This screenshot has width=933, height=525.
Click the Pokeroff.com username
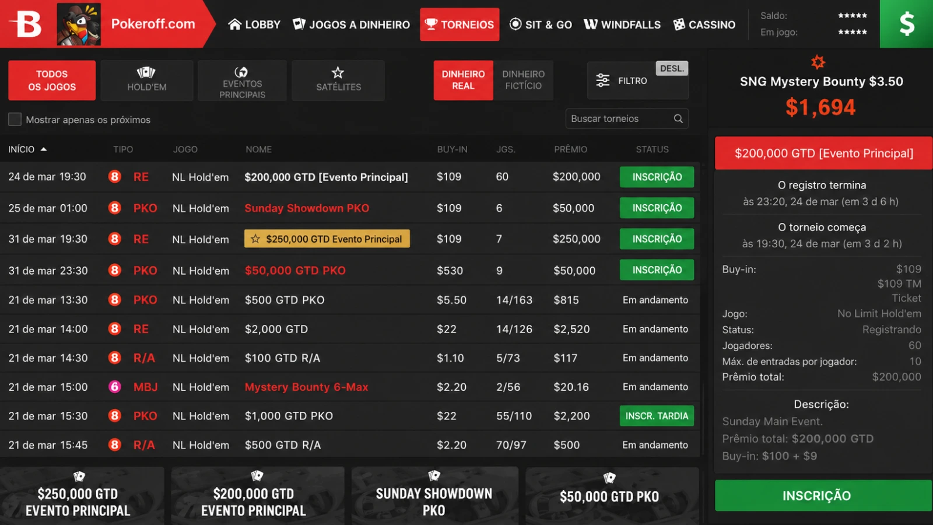point(153,24)
